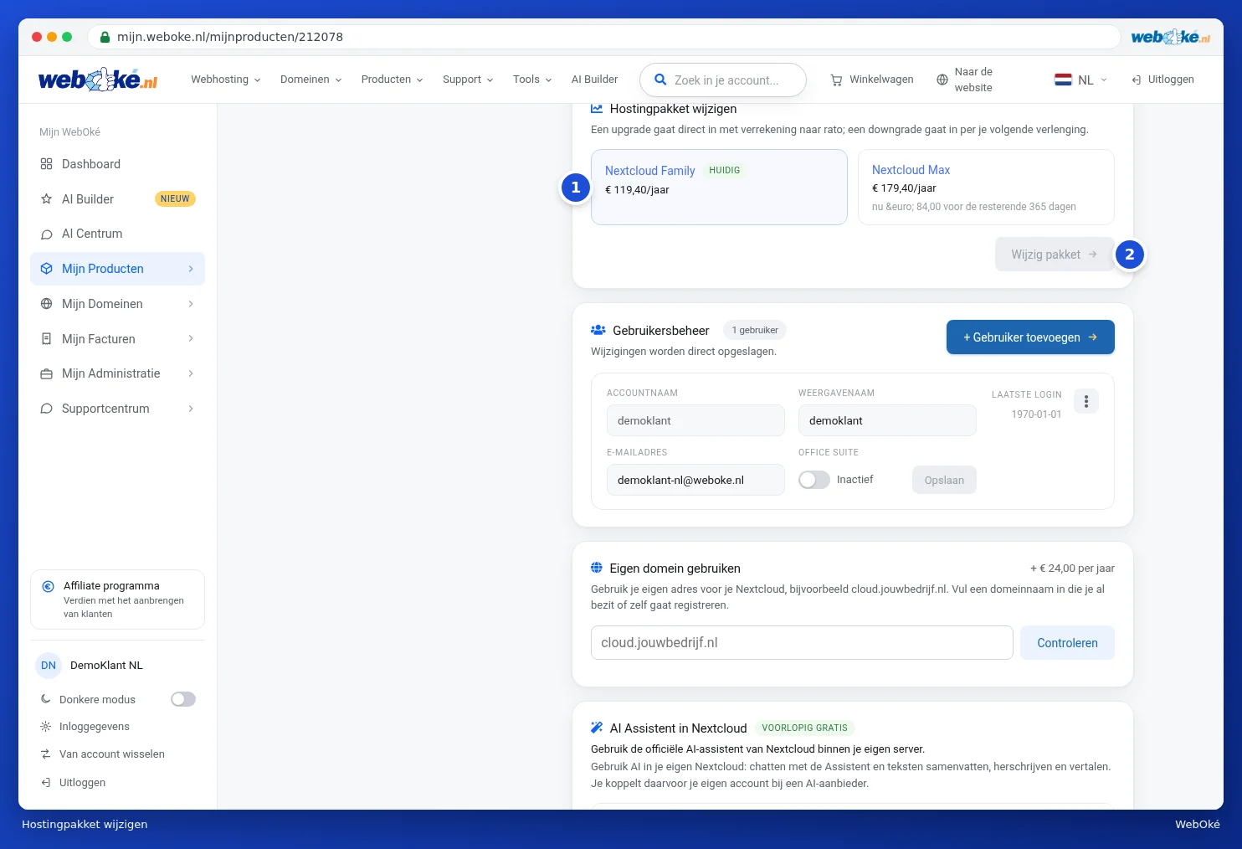Open Mijn Domeinen in sidebar
Viewport: 1242px width, 849px height.
coord(117,304)
